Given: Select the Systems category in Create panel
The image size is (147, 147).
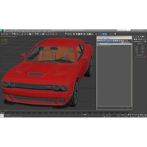Looking at the screenshot, I should pyautogui.click(x=145, y=39).
